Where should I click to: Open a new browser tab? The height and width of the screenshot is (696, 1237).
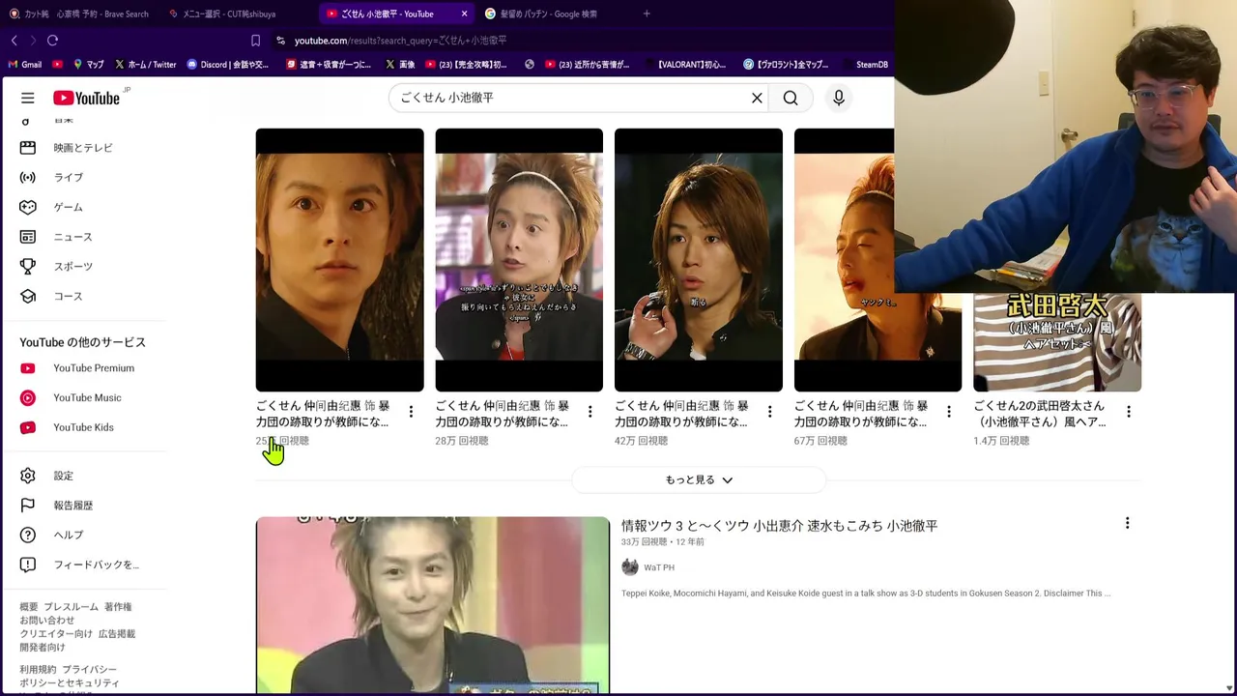click(x=647, y=14)
